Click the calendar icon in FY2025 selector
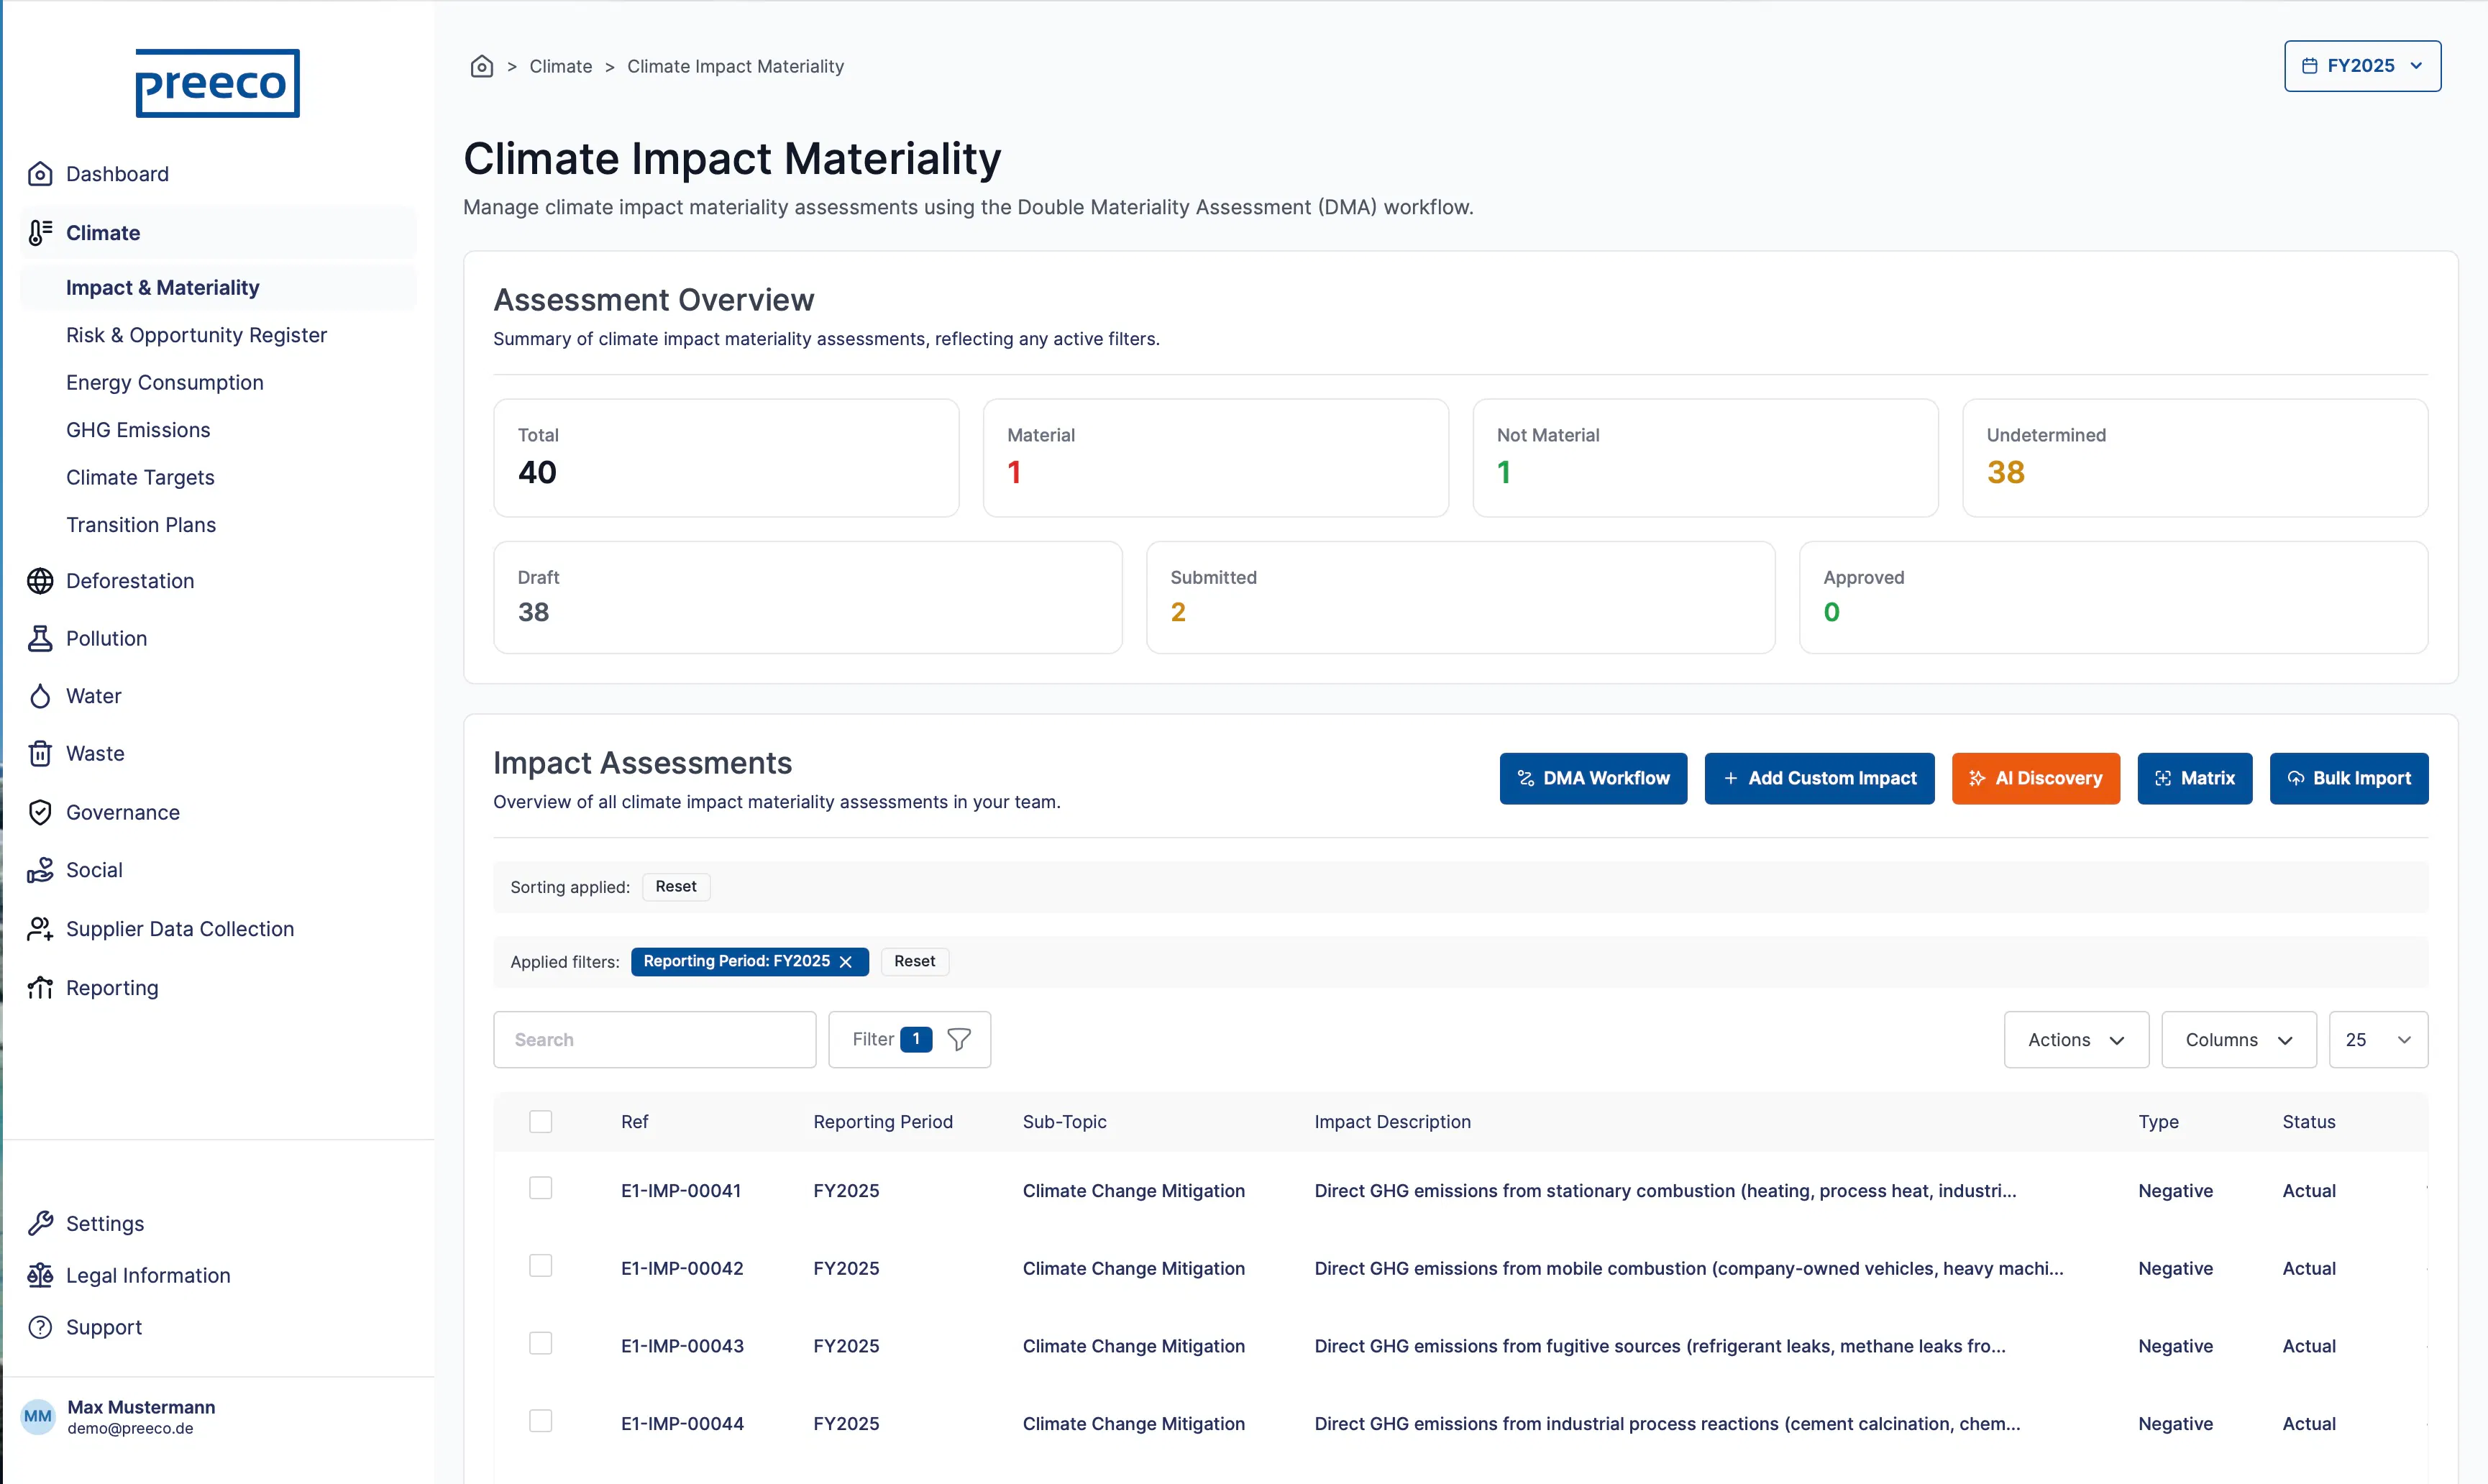2488x1484 pixels. point(2310,66)
